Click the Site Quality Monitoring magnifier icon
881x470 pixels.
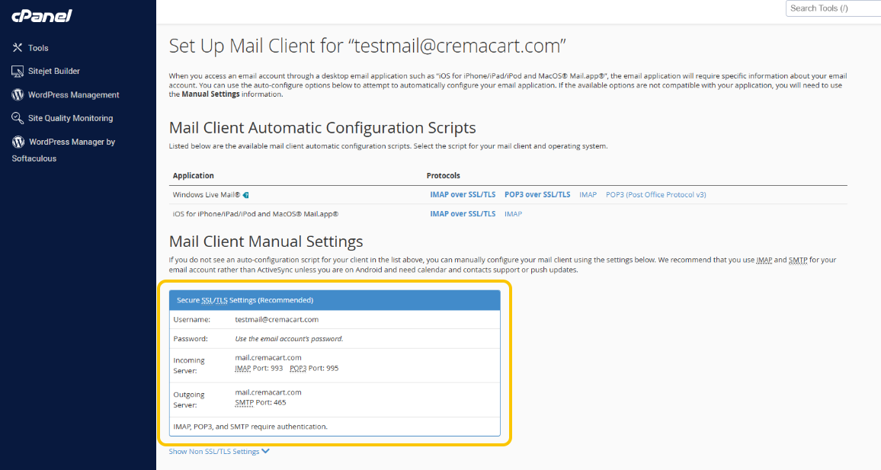[x=18, y=118]
